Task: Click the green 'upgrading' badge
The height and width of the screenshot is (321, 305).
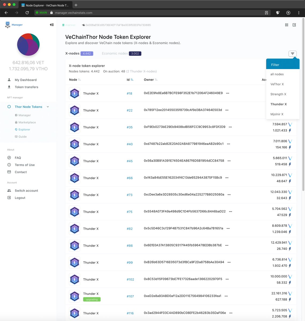Action: 92,299
